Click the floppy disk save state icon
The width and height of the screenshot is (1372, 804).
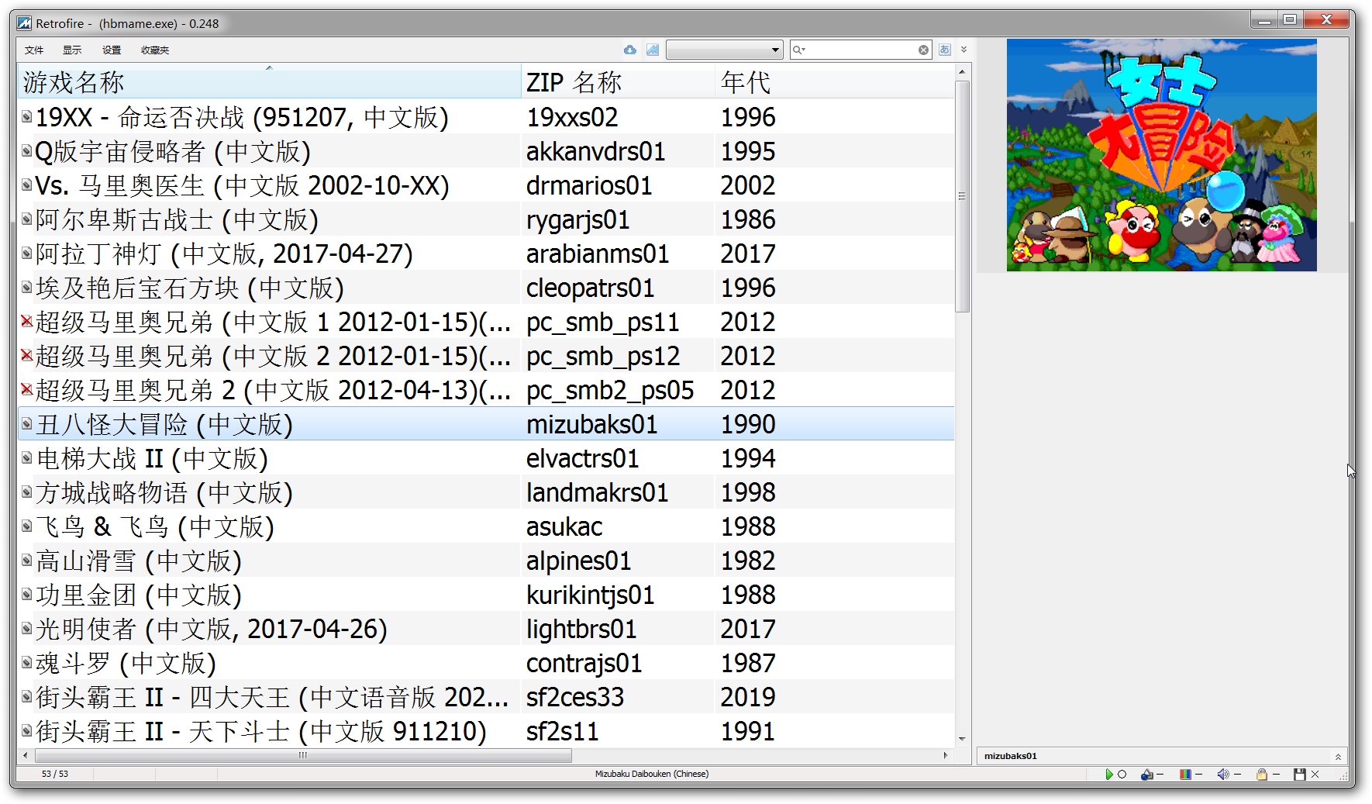coord(1300,774)
